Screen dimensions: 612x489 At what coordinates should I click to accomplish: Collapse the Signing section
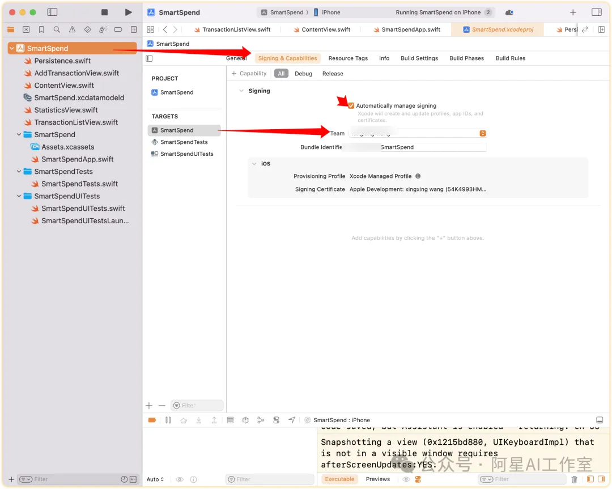pyautogui.click(x=241, y=91)
